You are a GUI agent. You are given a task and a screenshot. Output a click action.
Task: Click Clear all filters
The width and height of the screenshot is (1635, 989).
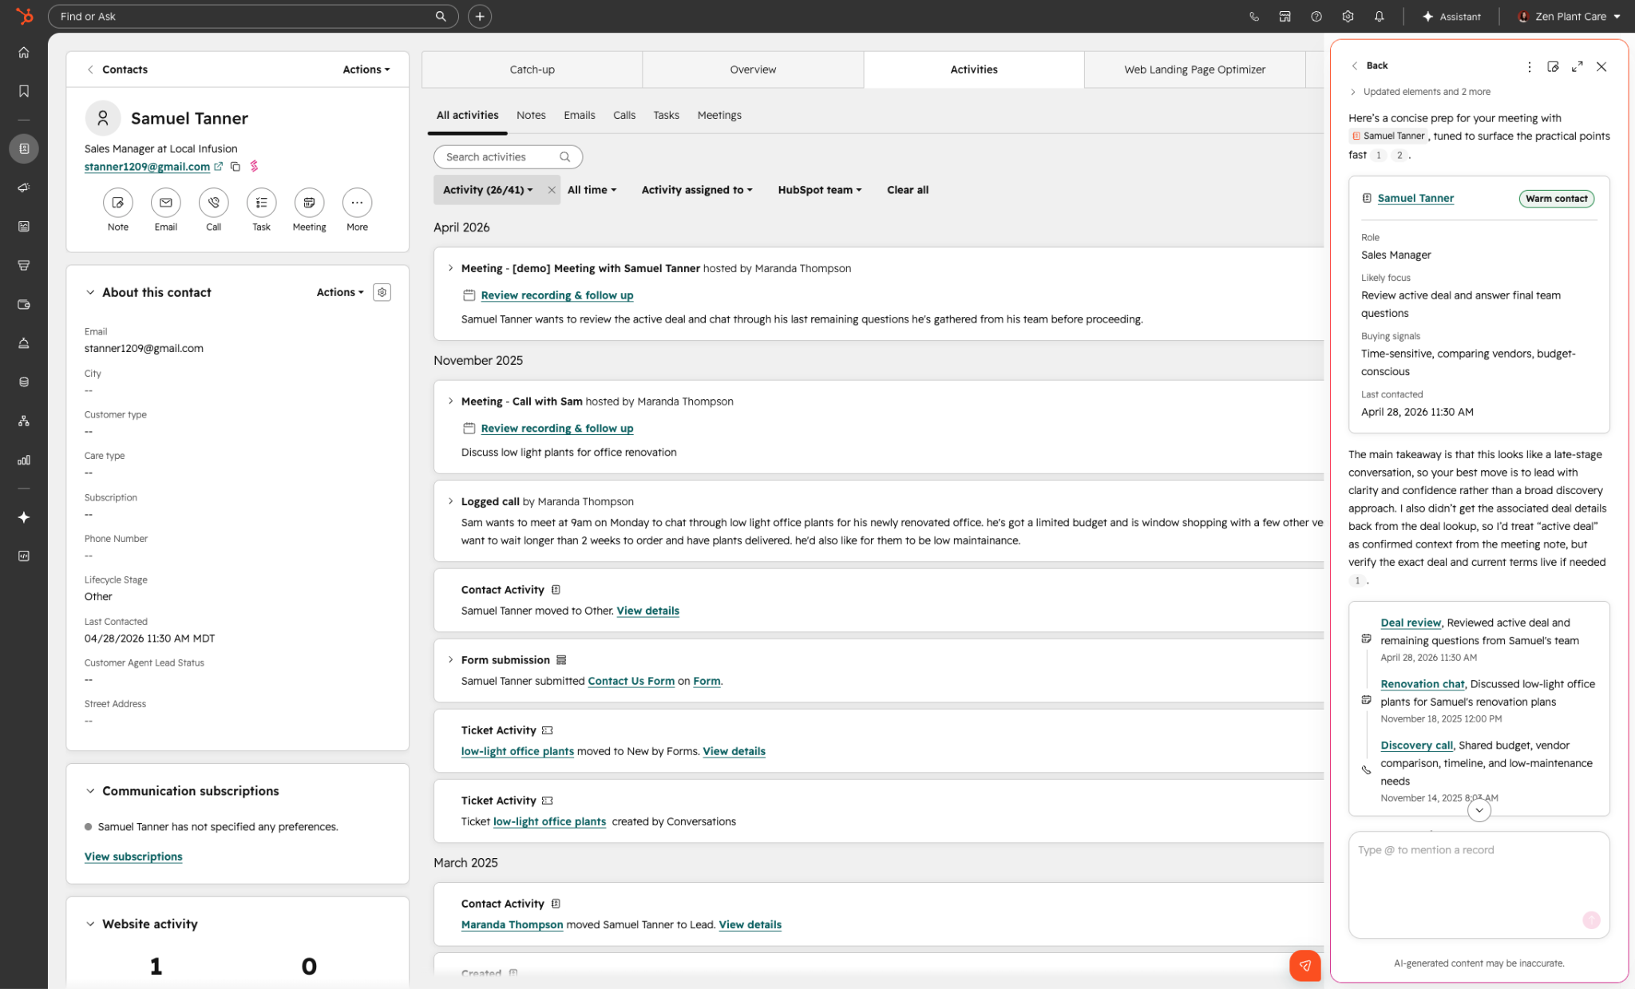tap(908, 190)
